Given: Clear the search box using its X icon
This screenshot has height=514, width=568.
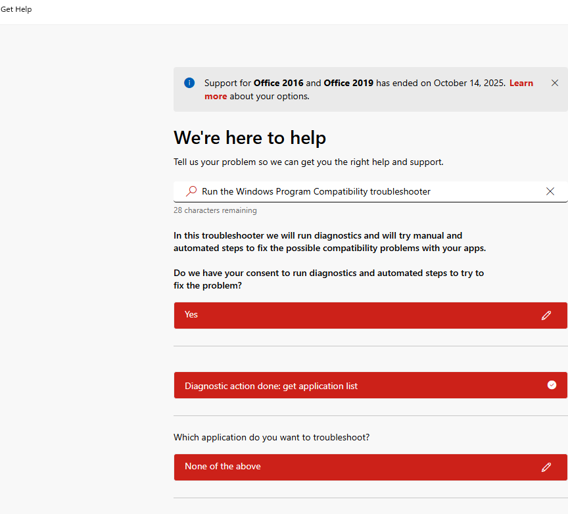Looking at the screenshot, I should [550, 191].
